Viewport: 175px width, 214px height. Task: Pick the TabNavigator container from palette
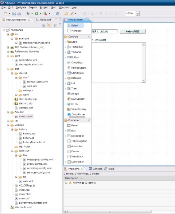click(77, 141)
